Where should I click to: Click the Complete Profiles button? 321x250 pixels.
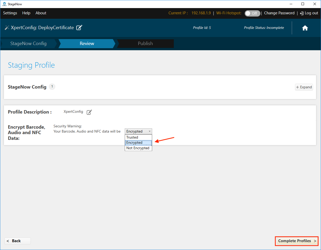(297, 241)
